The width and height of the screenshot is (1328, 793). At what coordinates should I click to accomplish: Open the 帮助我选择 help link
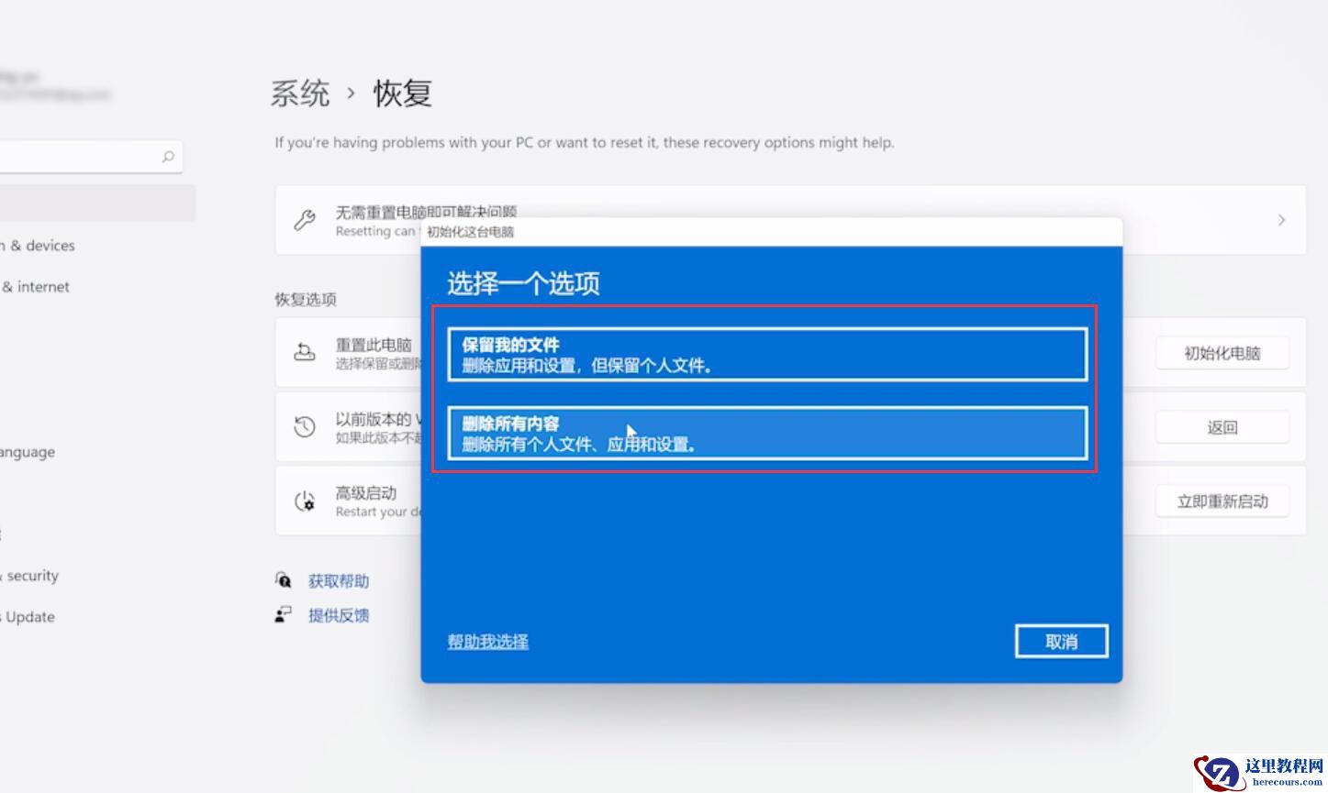[x=486, y=642]
